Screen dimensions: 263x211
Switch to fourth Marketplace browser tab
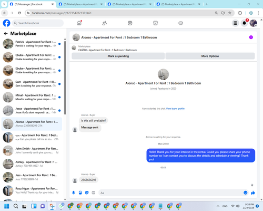tap(178, 4)
